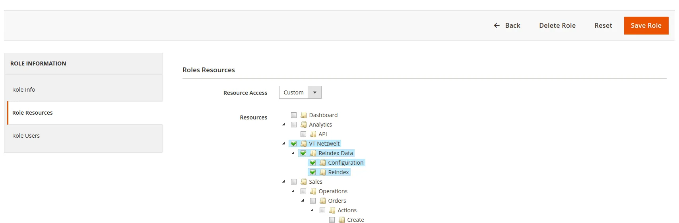Click the Sales folder icon
679x223 pixels.
[x=304, y=182]
